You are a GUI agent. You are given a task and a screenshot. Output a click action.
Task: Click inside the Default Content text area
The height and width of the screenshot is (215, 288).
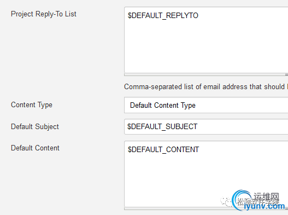pos(206,174)
